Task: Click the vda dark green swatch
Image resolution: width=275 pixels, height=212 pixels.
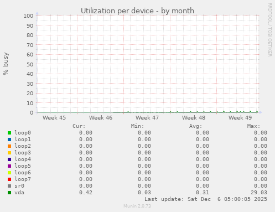Action: tap(9, 193)
